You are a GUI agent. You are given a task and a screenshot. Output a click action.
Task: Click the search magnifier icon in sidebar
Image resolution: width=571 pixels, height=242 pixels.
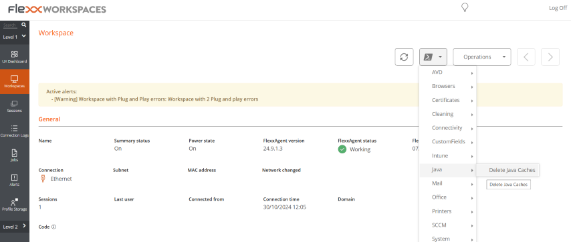coord(23,25)
